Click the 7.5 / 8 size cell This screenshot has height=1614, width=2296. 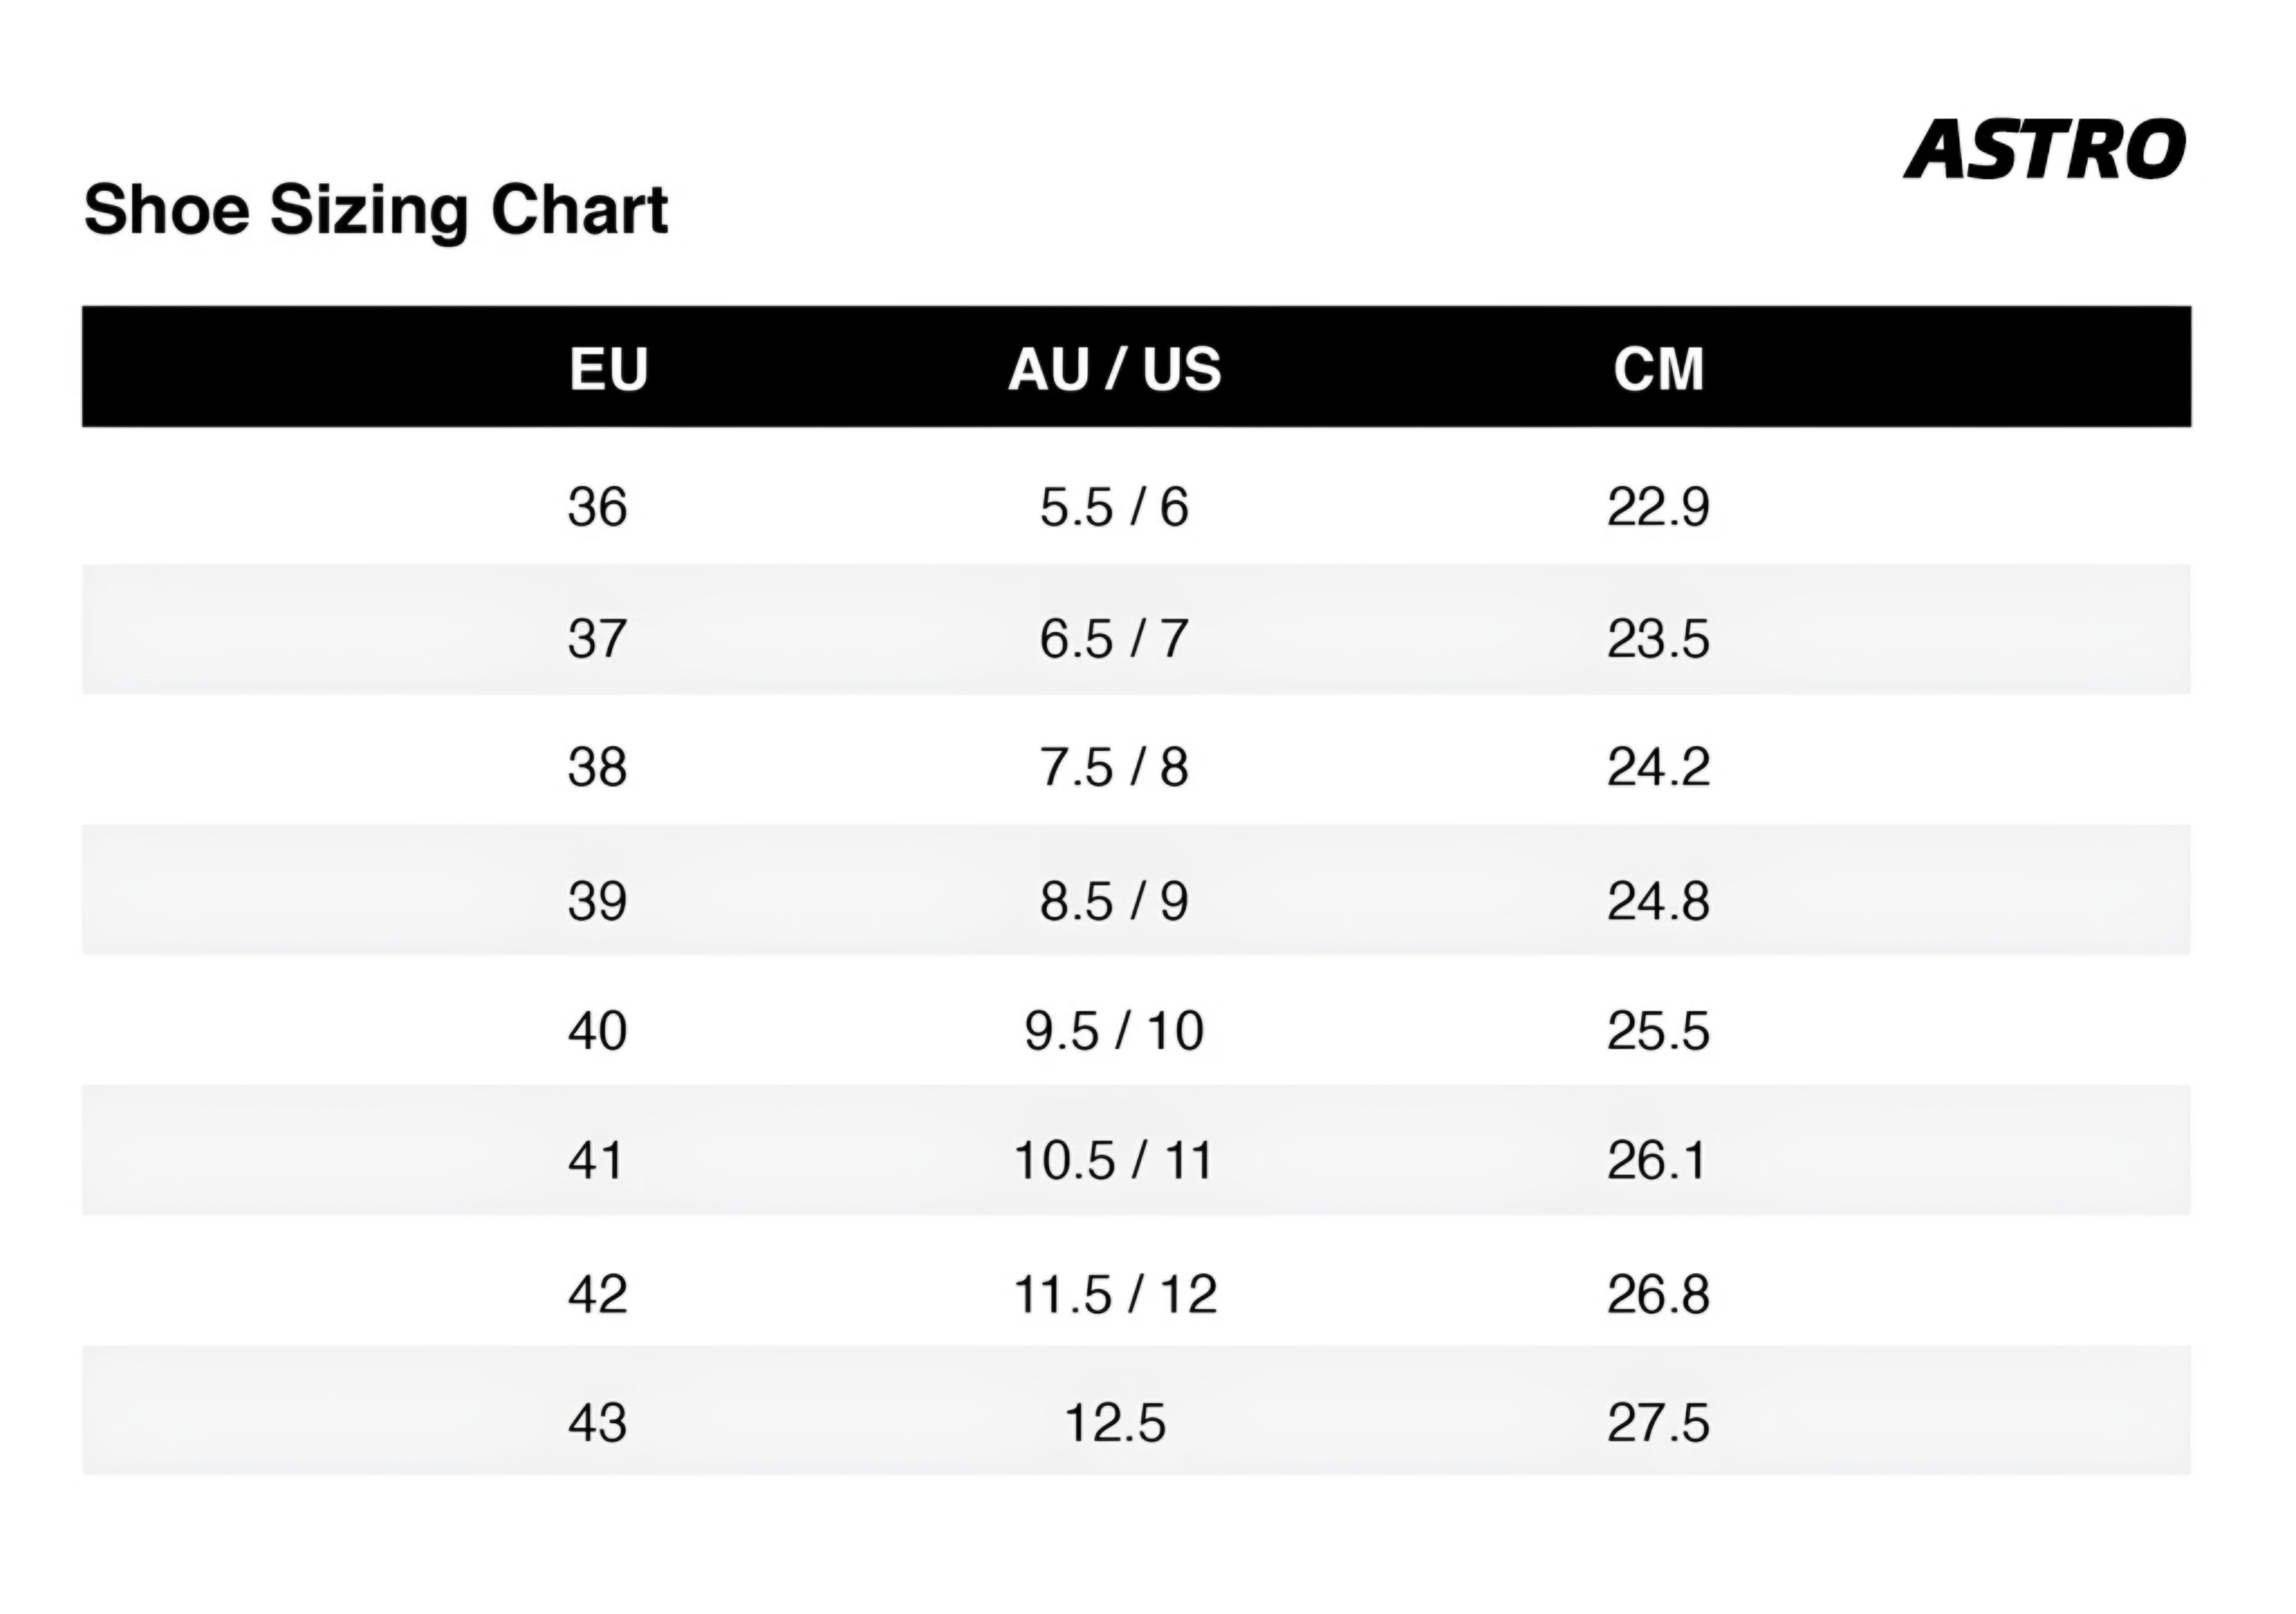pyautogui.click(x=1114, y=768)
